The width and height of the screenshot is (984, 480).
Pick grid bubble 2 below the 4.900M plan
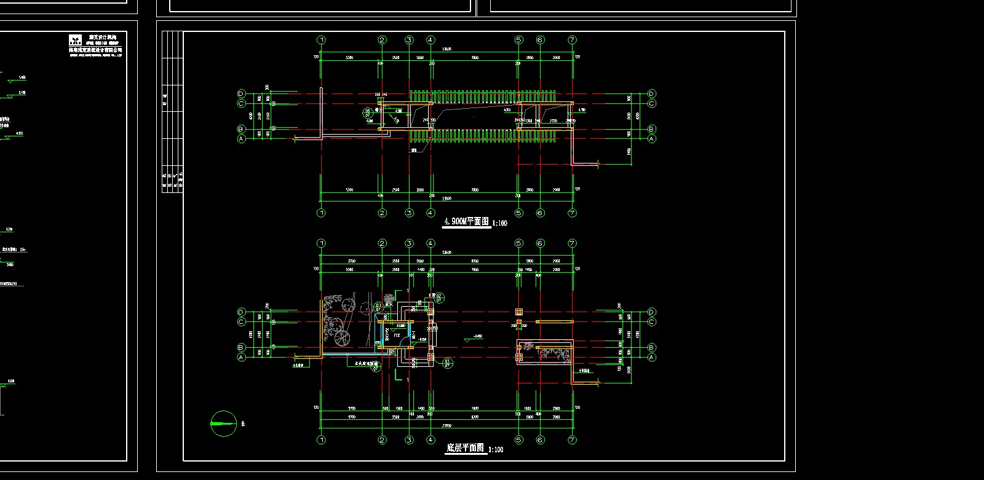coord(383,213)
